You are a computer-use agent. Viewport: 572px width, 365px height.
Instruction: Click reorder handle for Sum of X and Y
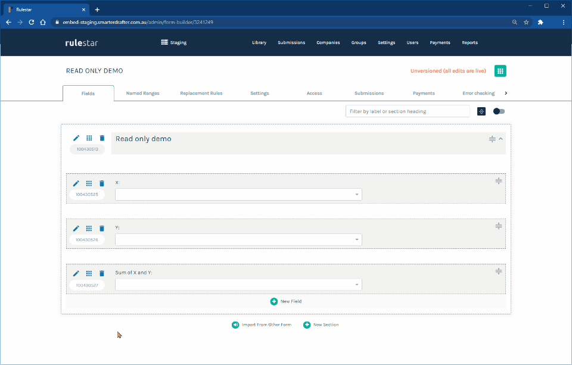(x=498, y=272)
